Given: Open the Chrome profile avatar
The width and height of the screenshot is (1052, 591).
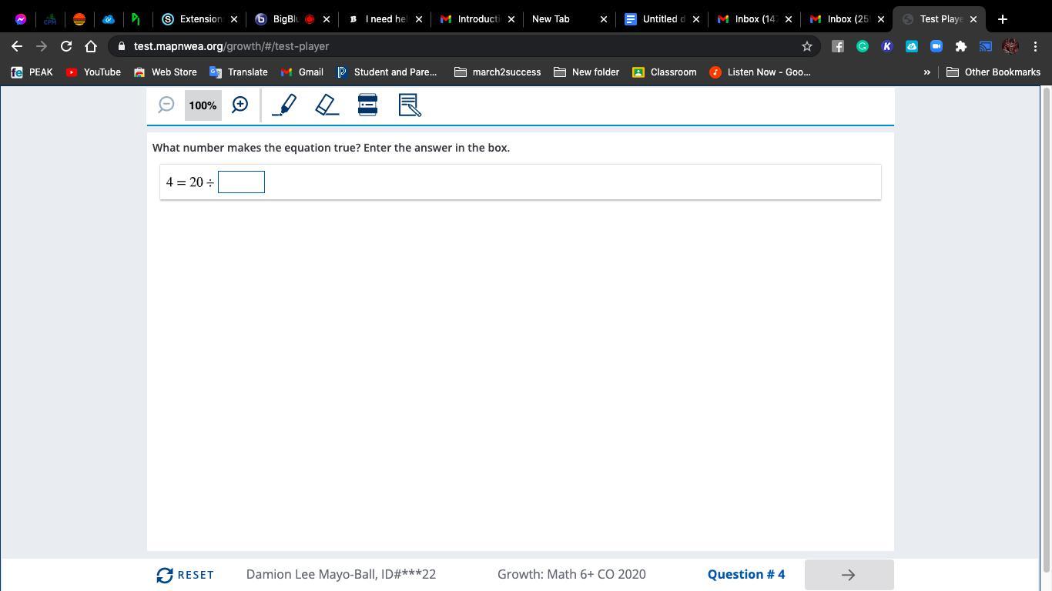Looking at the screenshot, I should click(1010, 46).
